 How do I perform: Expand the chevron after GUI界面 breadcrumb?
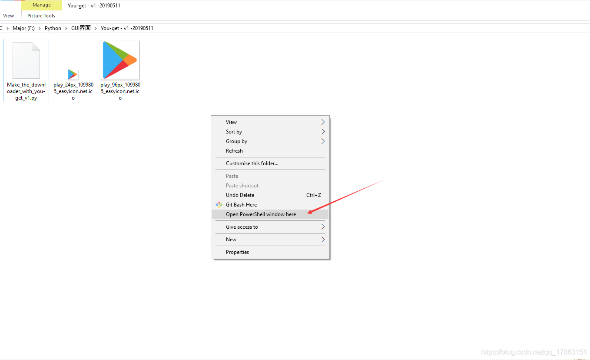tap(96, 28)
